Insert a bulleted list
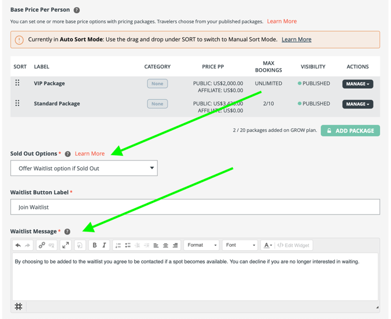 128,246
